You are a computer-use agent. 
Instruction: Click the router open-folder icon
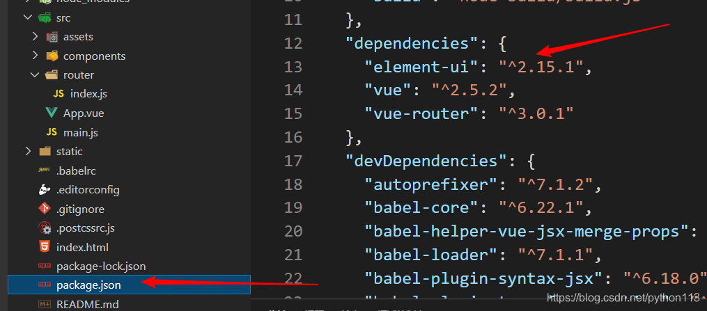[52, 74]
